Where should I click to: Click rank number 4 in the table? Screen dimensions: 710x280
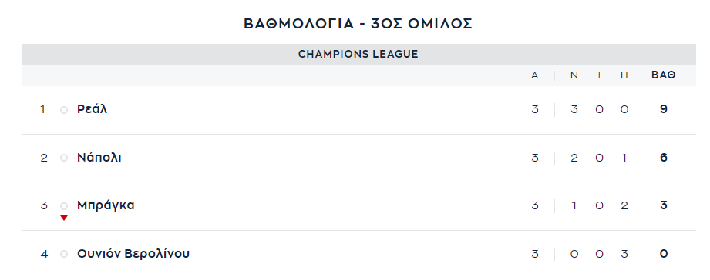tap(44, 254)
